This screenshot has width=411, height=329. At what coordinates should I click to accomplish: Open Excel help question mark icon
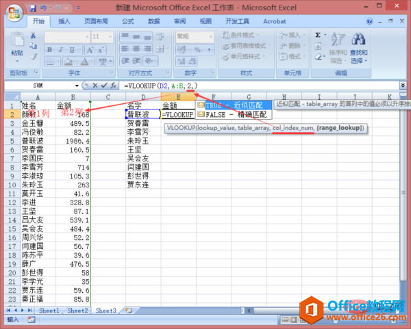[369, 21]
